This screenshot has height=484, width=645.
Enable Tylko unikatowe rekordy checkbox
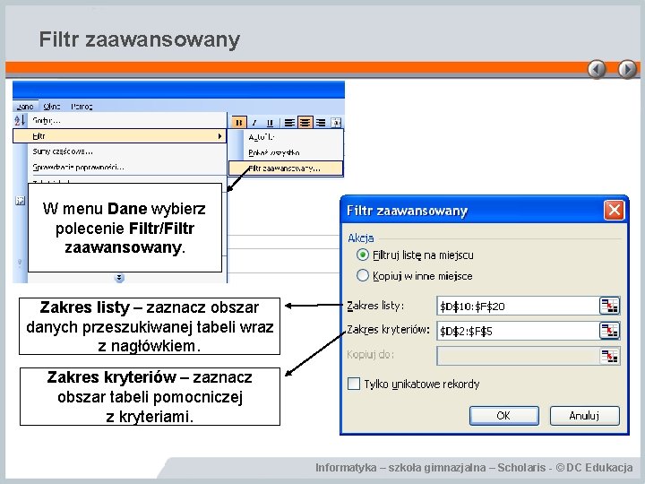click(x=354, y=384)
